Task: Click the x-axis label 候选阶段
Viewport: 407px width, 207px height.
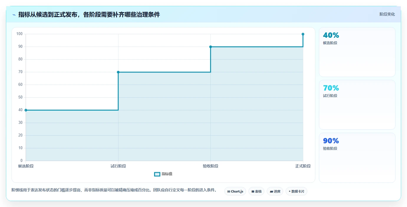Action: 26,166
